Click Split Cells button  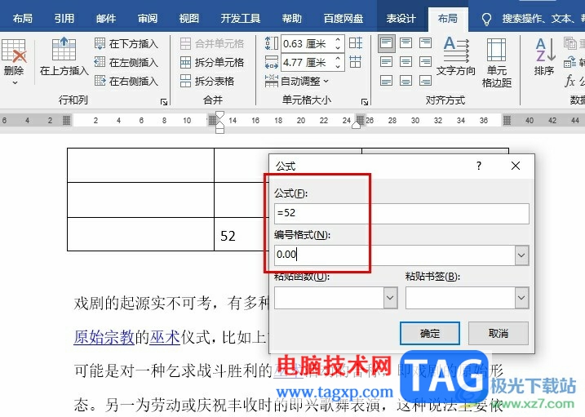point(212,62)
